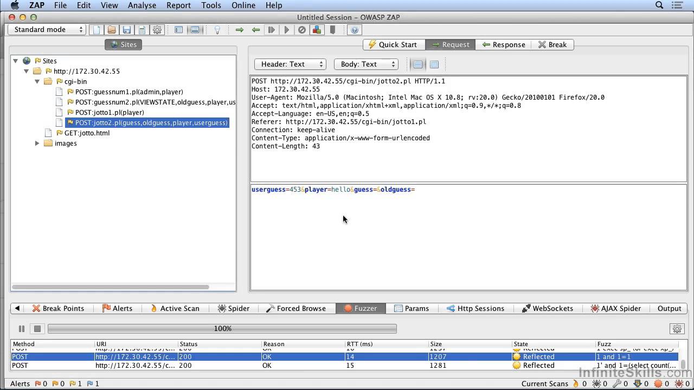Screen dimensions: 694x390
Task: Click the Sites panel horizontal scrollbar
Action: pos(110,287)
